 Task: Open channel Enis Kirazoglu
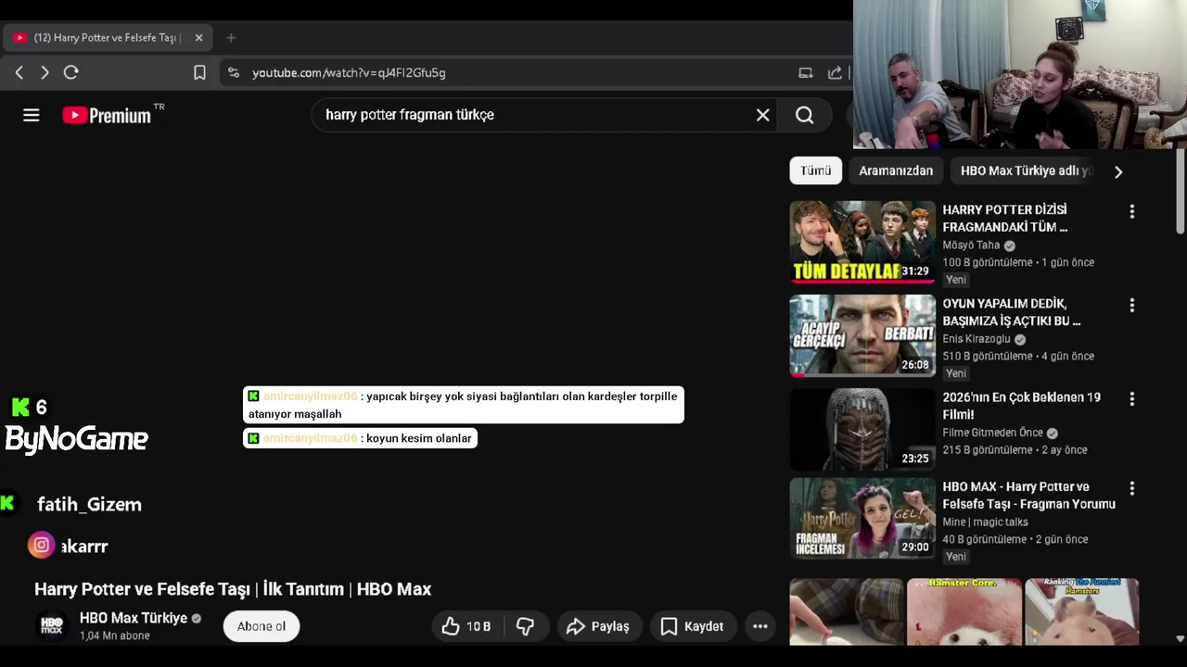pyautogui.click(x=976, y=339)
